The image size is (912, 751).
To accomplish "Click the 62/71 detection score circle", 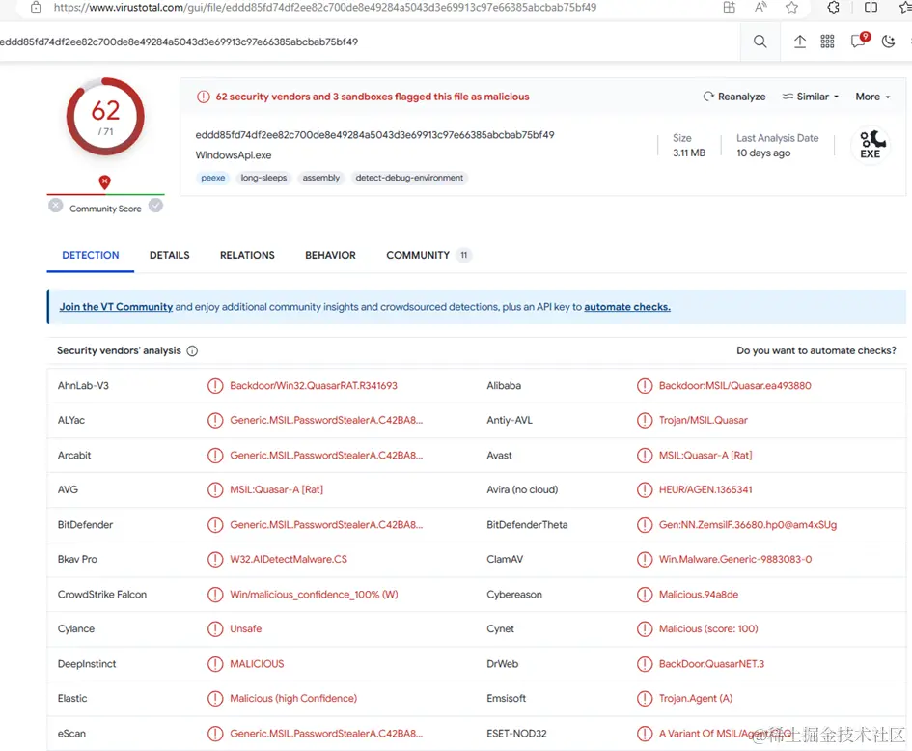I will pos(105,117).
